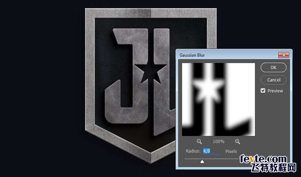Click the Radius label
301x177 pixels.
tap(193, 151)
